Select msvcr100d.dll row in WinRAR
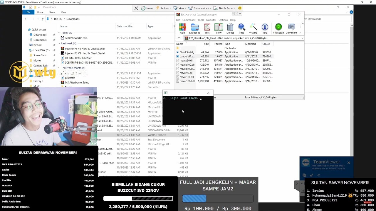Screen dimensions: 376x211 coord(225,81)
